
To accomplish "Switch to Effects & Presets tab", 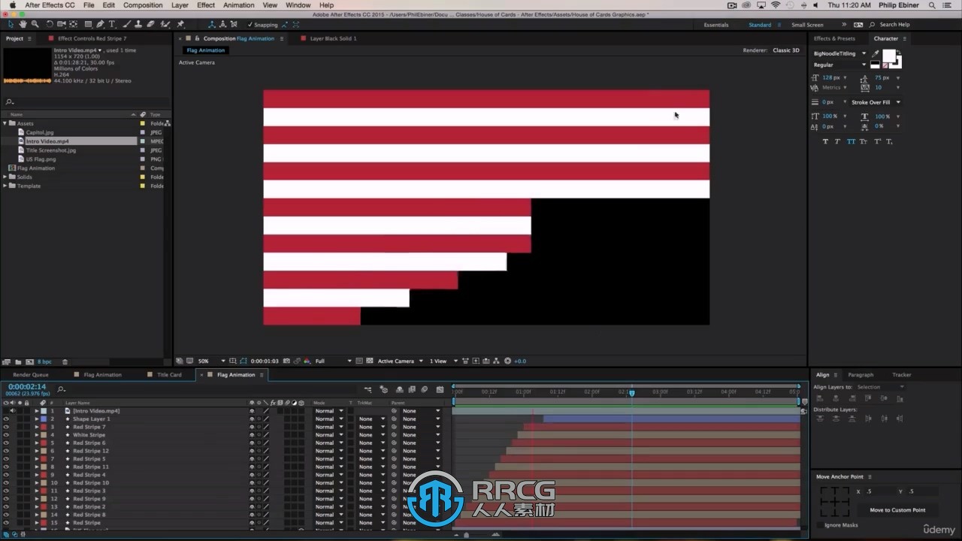I will coord(834,38).
